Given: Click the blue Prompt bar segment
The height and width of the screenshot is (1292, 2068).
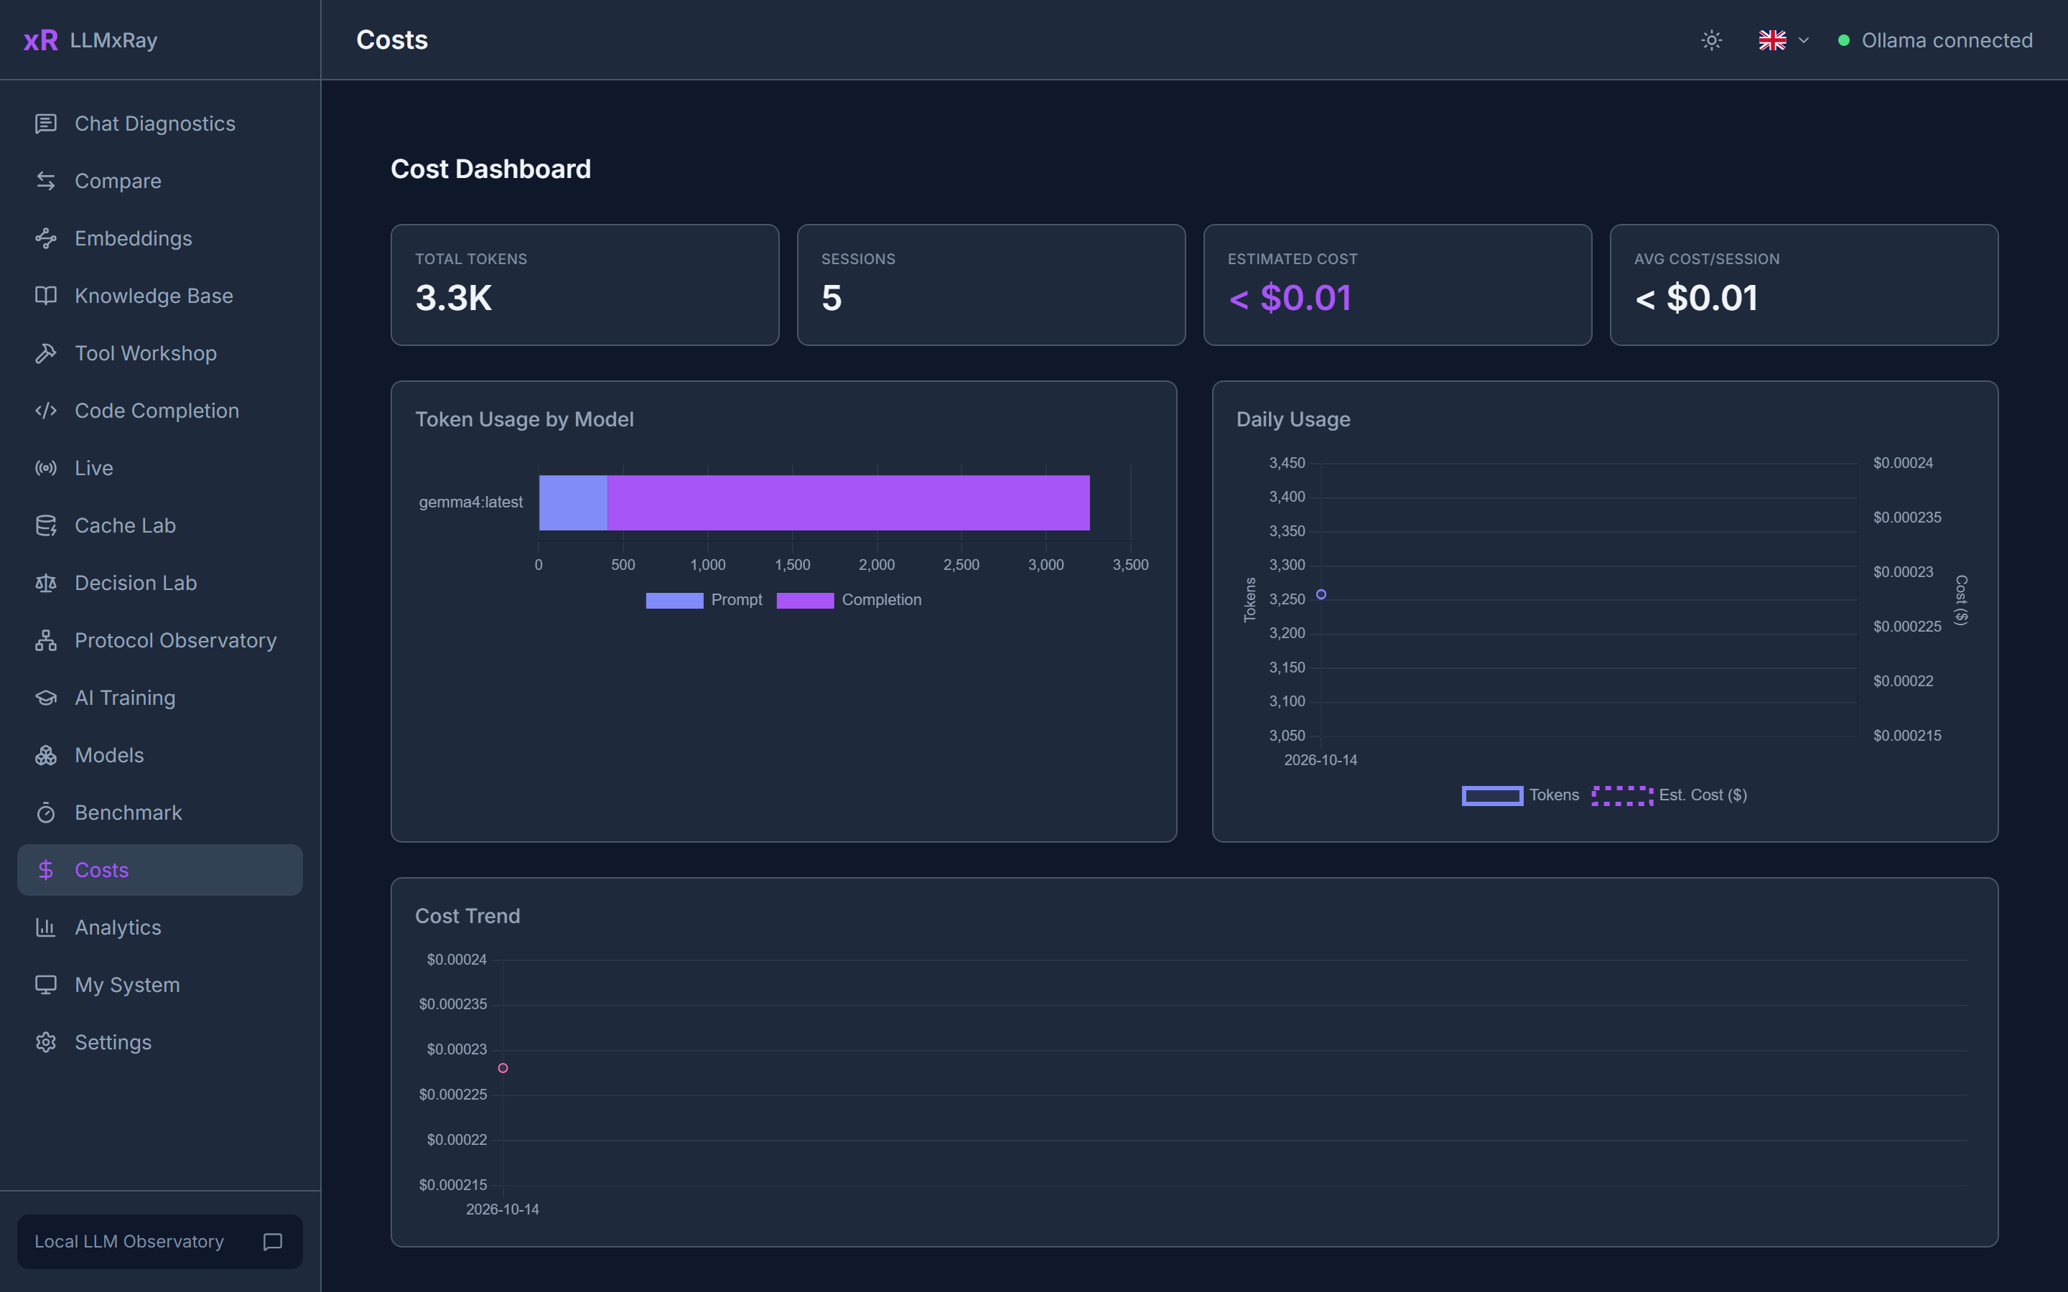Looking at the screenshot, I should pos(574,502).
